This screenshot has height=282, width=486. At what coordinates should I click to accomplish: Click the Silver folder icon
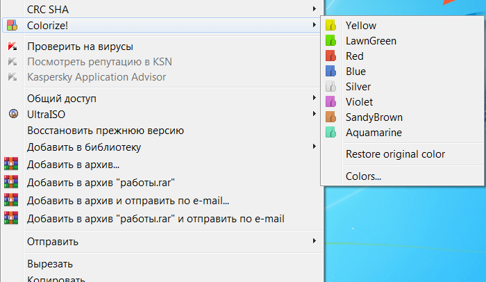point(330,87)
